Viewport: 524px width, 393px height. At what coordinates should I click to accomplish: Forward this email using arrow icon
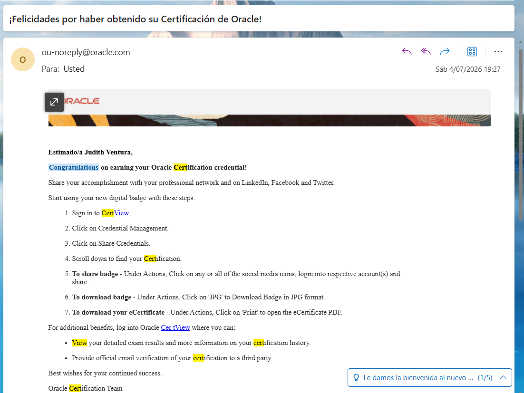[445, 51]
